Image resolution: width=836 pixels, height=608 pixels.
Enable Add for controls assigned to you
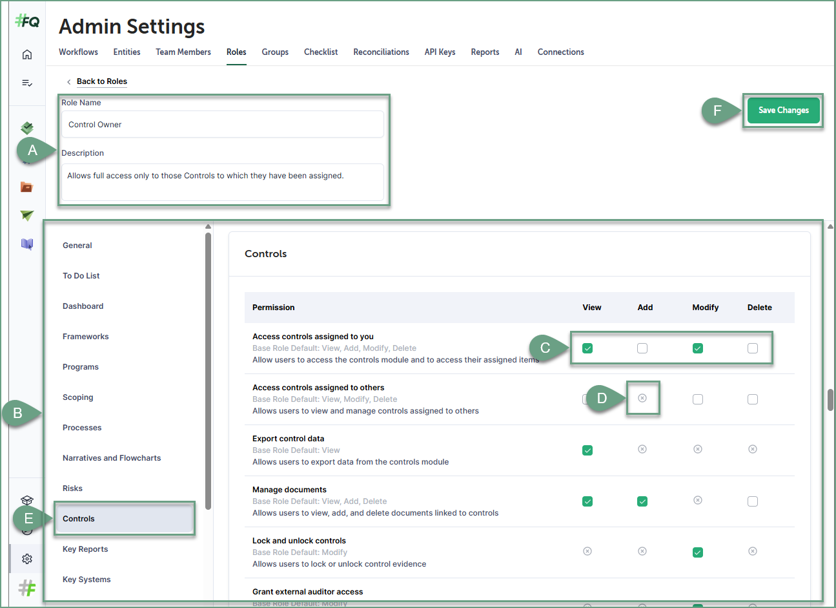click(x=642, y=348)
